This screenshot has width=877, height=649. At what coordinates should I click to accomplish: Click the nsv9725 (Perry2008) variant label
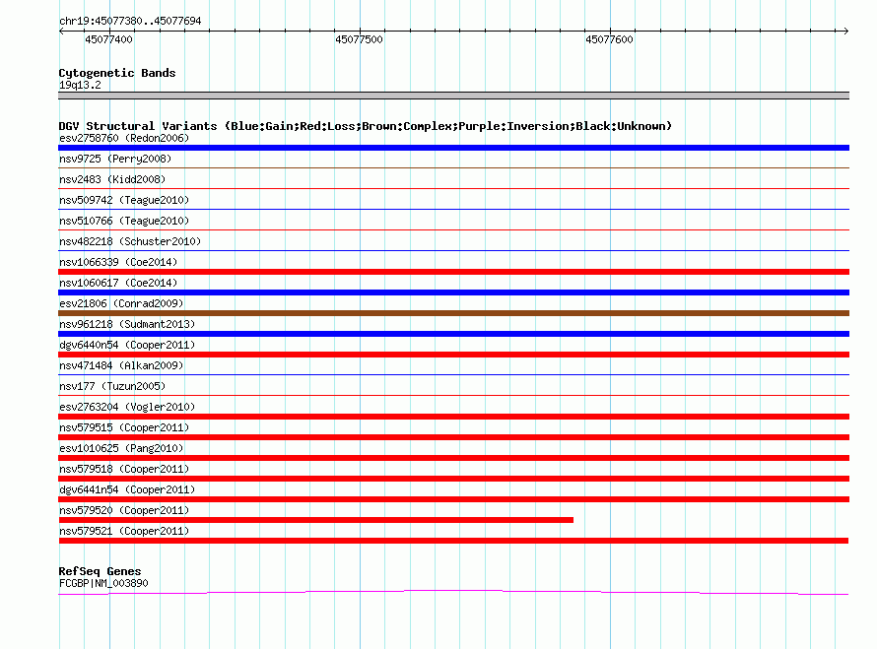pyautogui.click(x=115, y=159)
